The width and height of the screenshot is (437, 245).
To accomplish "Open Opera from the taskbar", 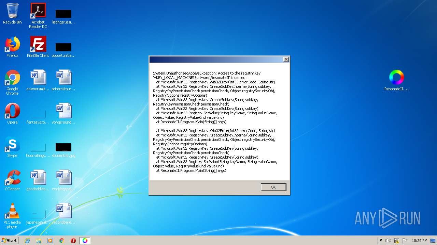I will 73,241.
